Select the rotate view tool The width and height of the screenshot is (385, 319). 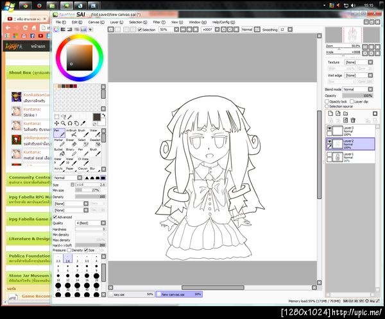click(x=70, y=124)
